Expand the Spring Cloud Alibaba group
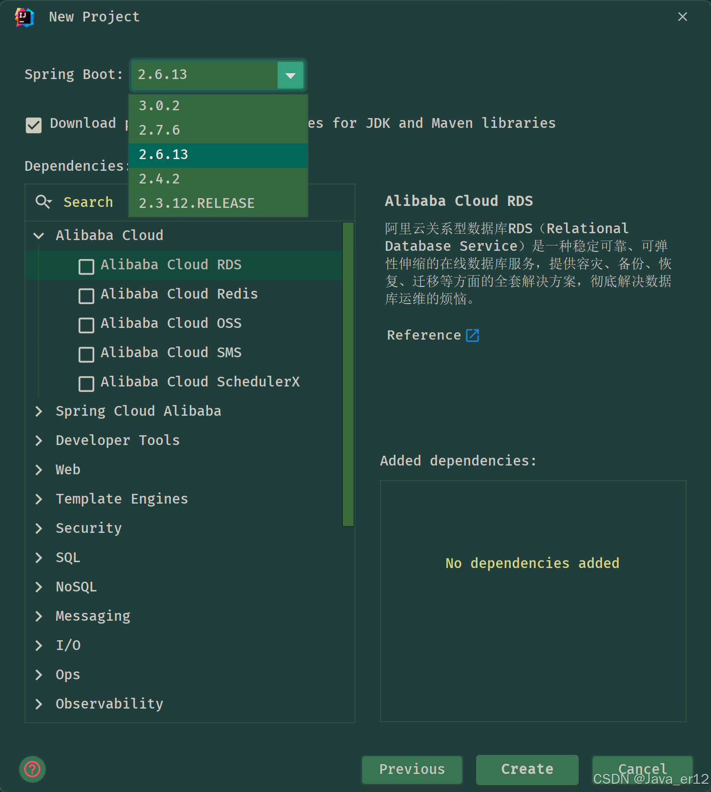711x792 pixels. (x=39, y=411)
